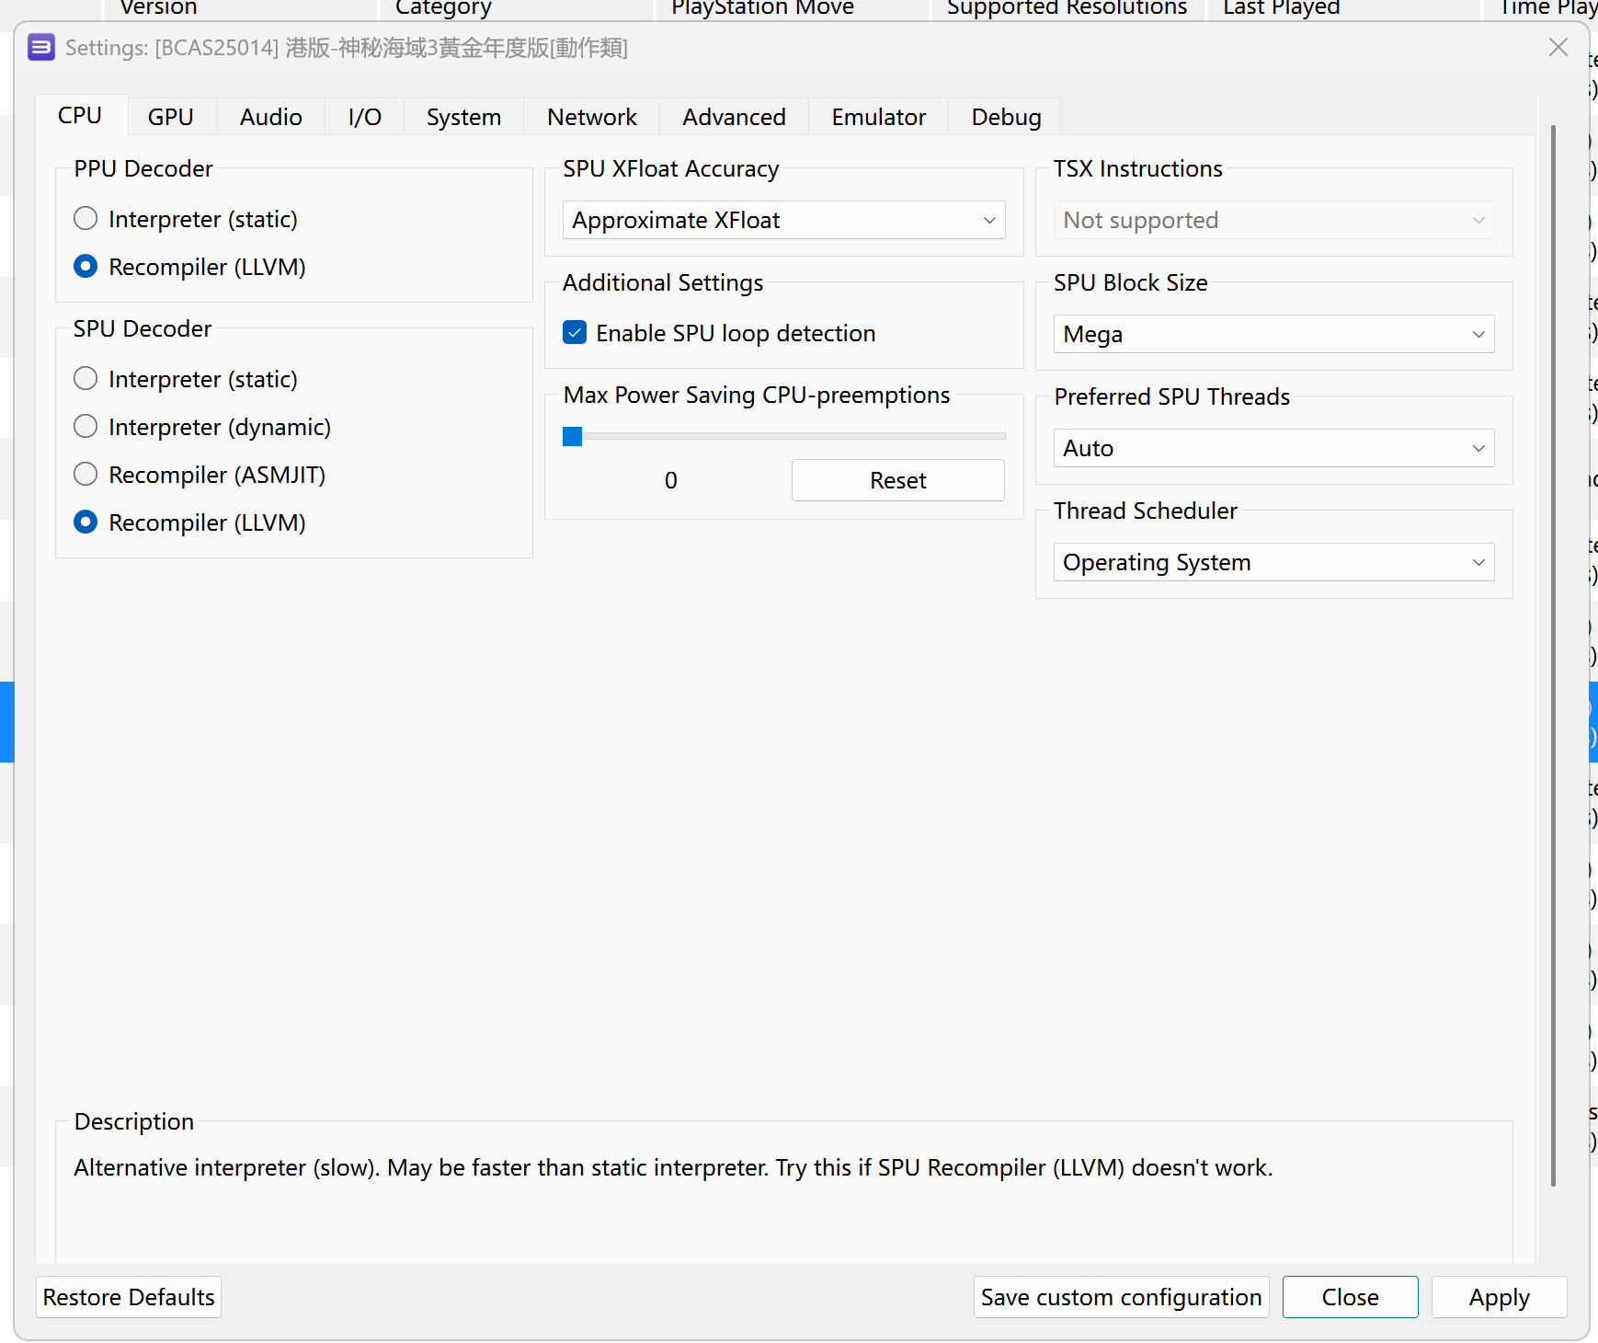
Task: Open the Emulator tab
Action: tap(879, 117)
